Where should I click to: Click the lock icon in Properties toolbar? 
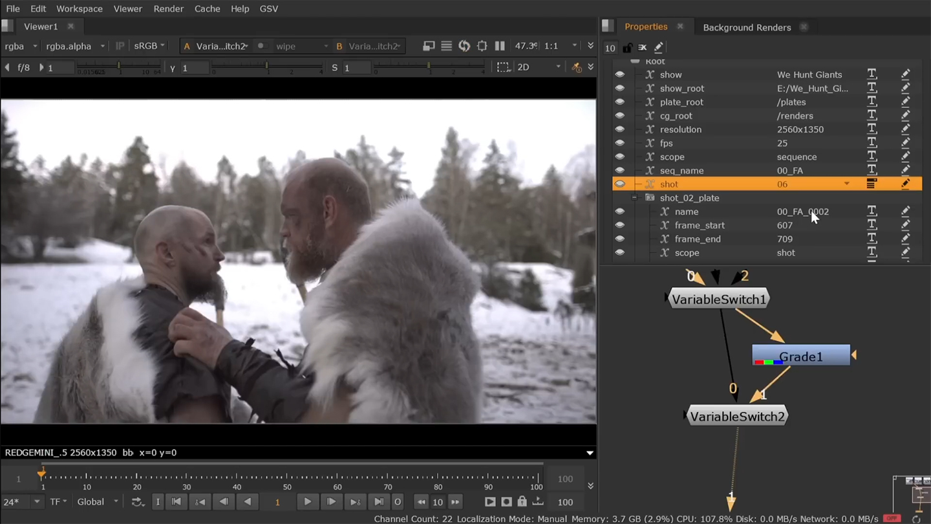627,47
